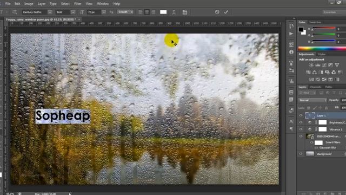Open the Clone Source stamp icon in dock
Screen dimensions: 346x195
point(291,81)
